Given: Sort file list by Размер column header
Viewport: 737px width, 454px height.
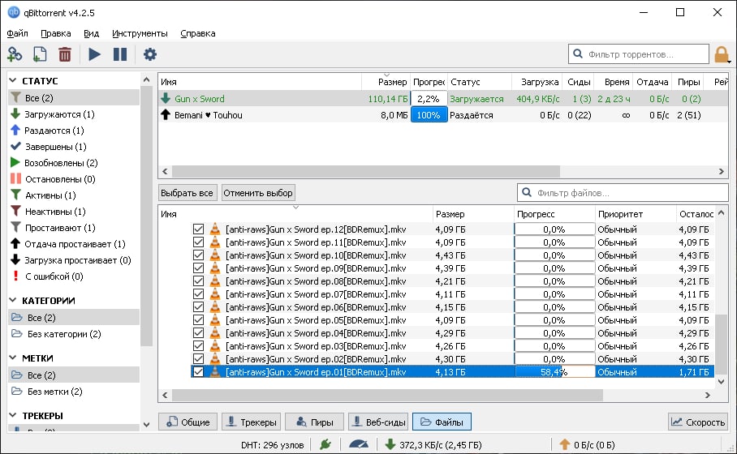Looking at the screenshot, I should pyautogui.click(x=473, y=214).
